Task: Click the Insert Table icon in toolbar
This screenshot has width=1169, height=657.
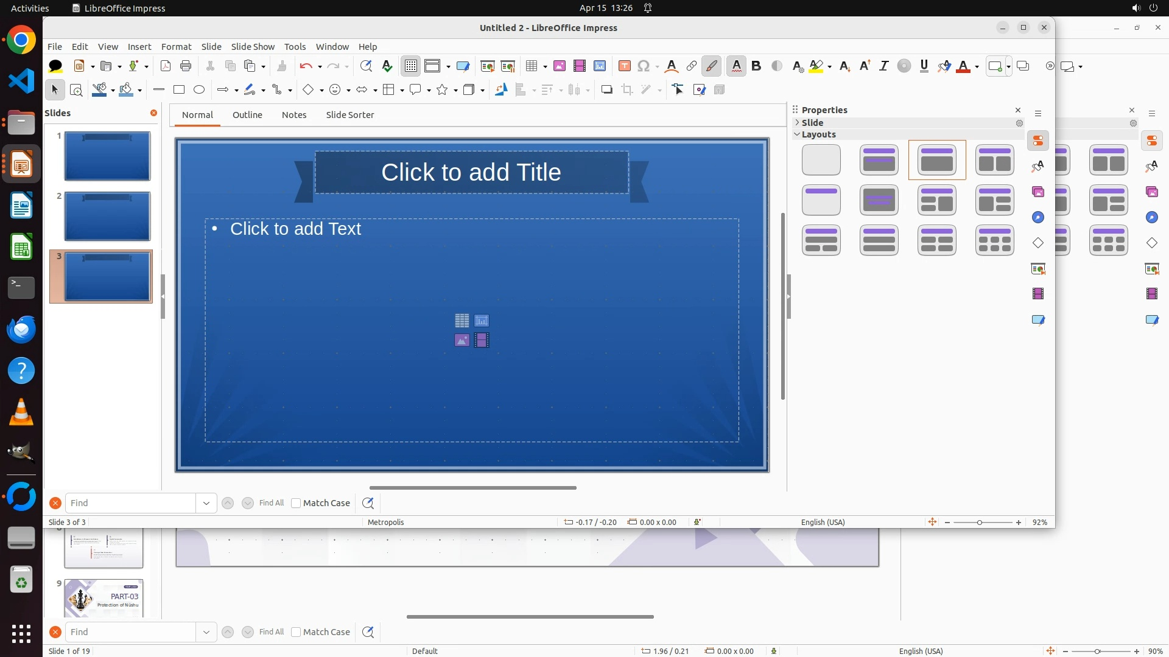Action: [x=532, y=66]
